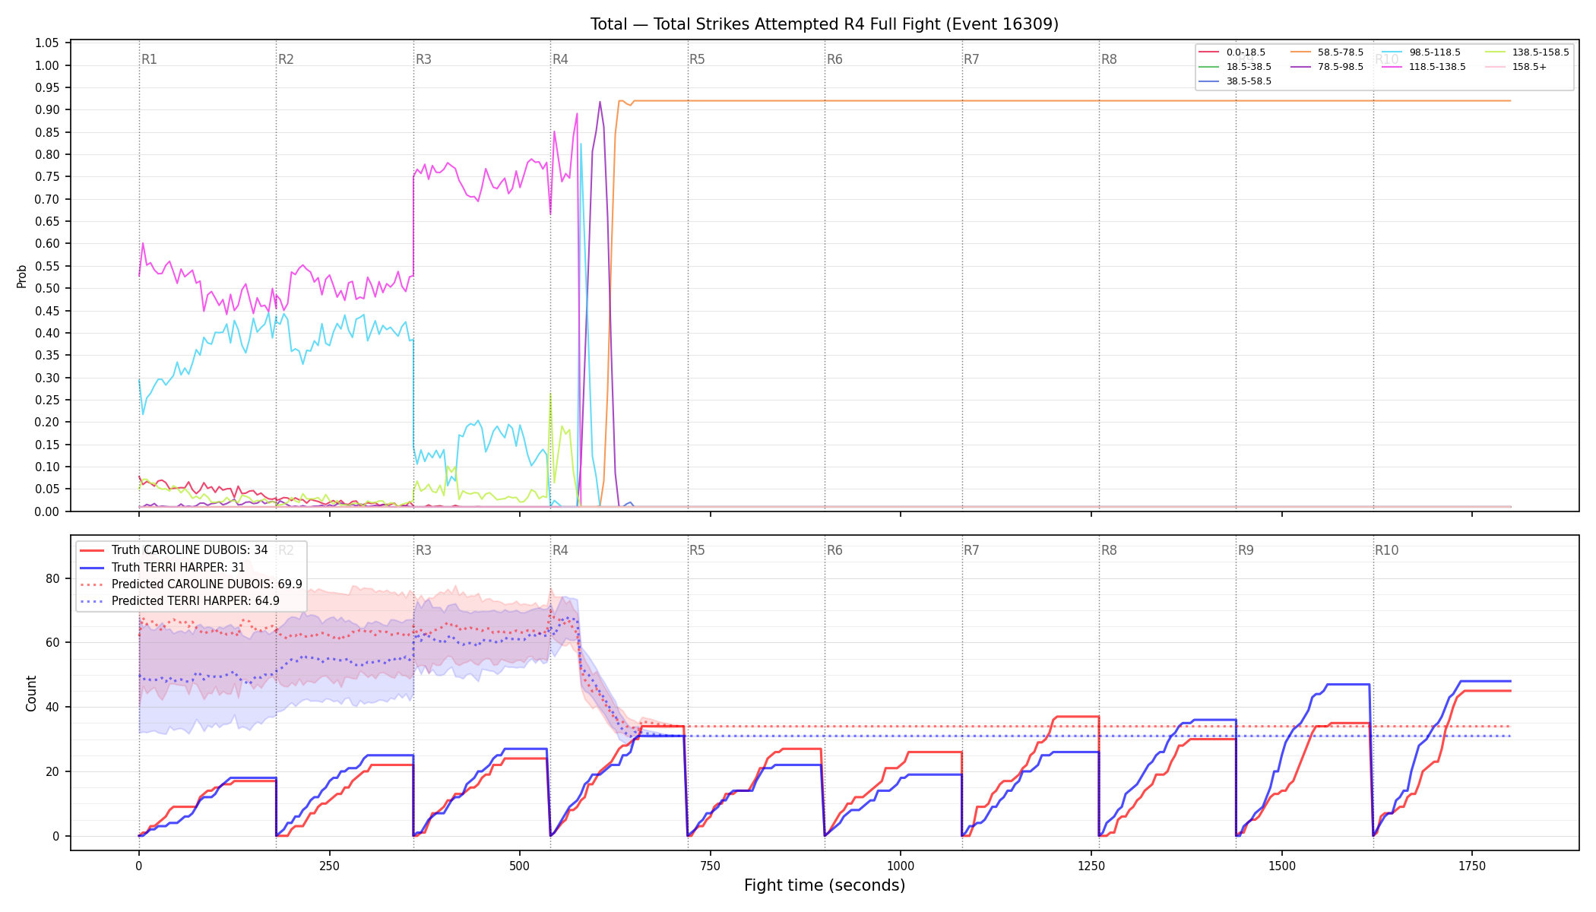Viewport: 1596px width, 912px height.
Task: Click the R10 round marker in count chart
Action: click(x=1387, y=550)
